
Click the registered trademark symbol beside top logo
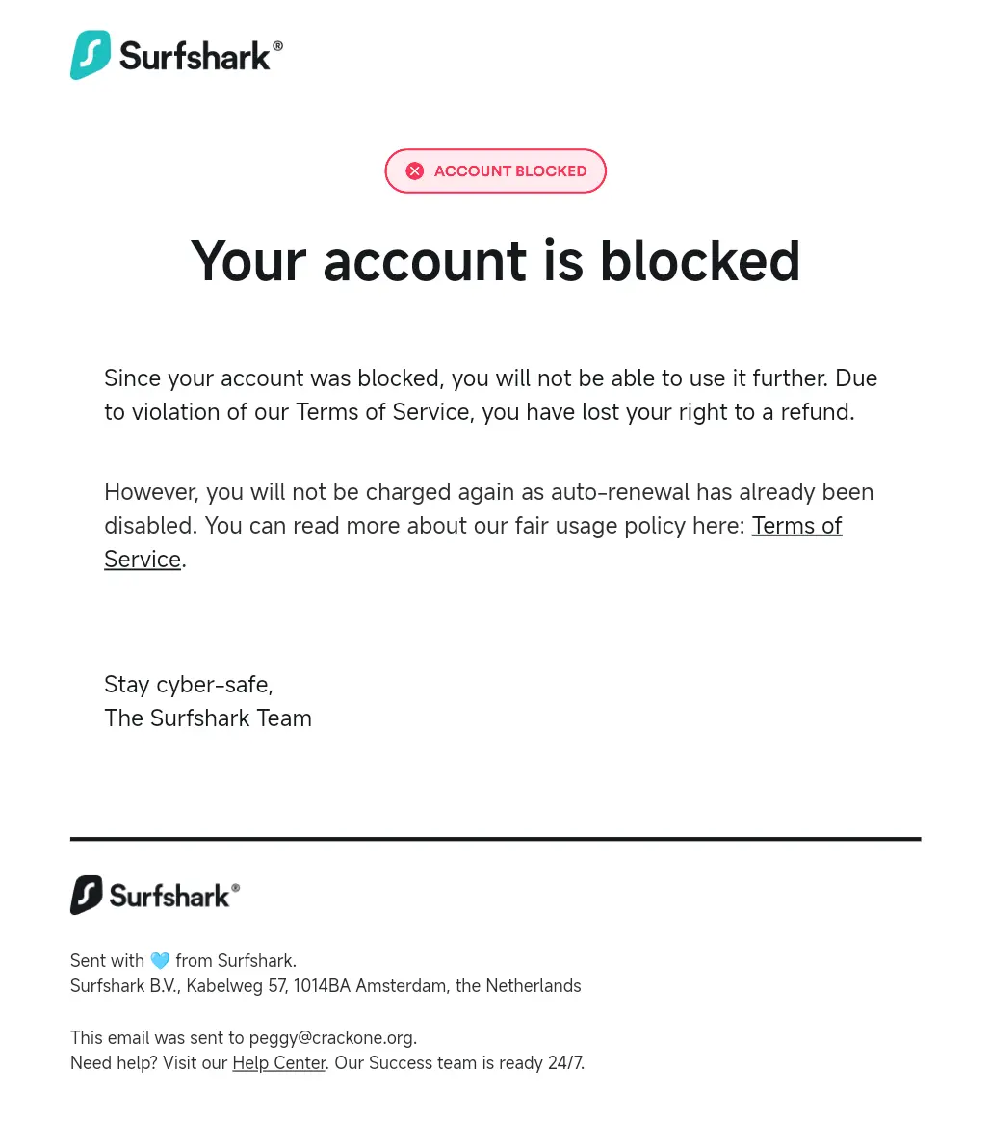(x=277, y=46)
